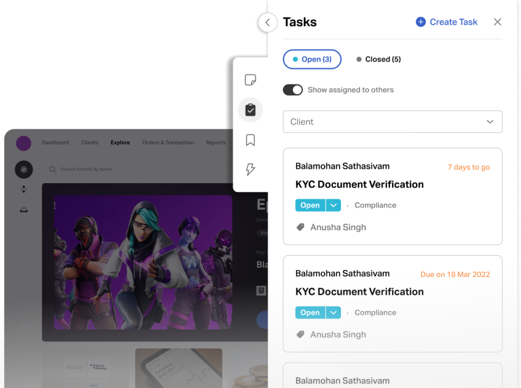Click Open status button in Due on 18 Mar card
The height and width of the screenshot is (388, 521).
[310, 313]
